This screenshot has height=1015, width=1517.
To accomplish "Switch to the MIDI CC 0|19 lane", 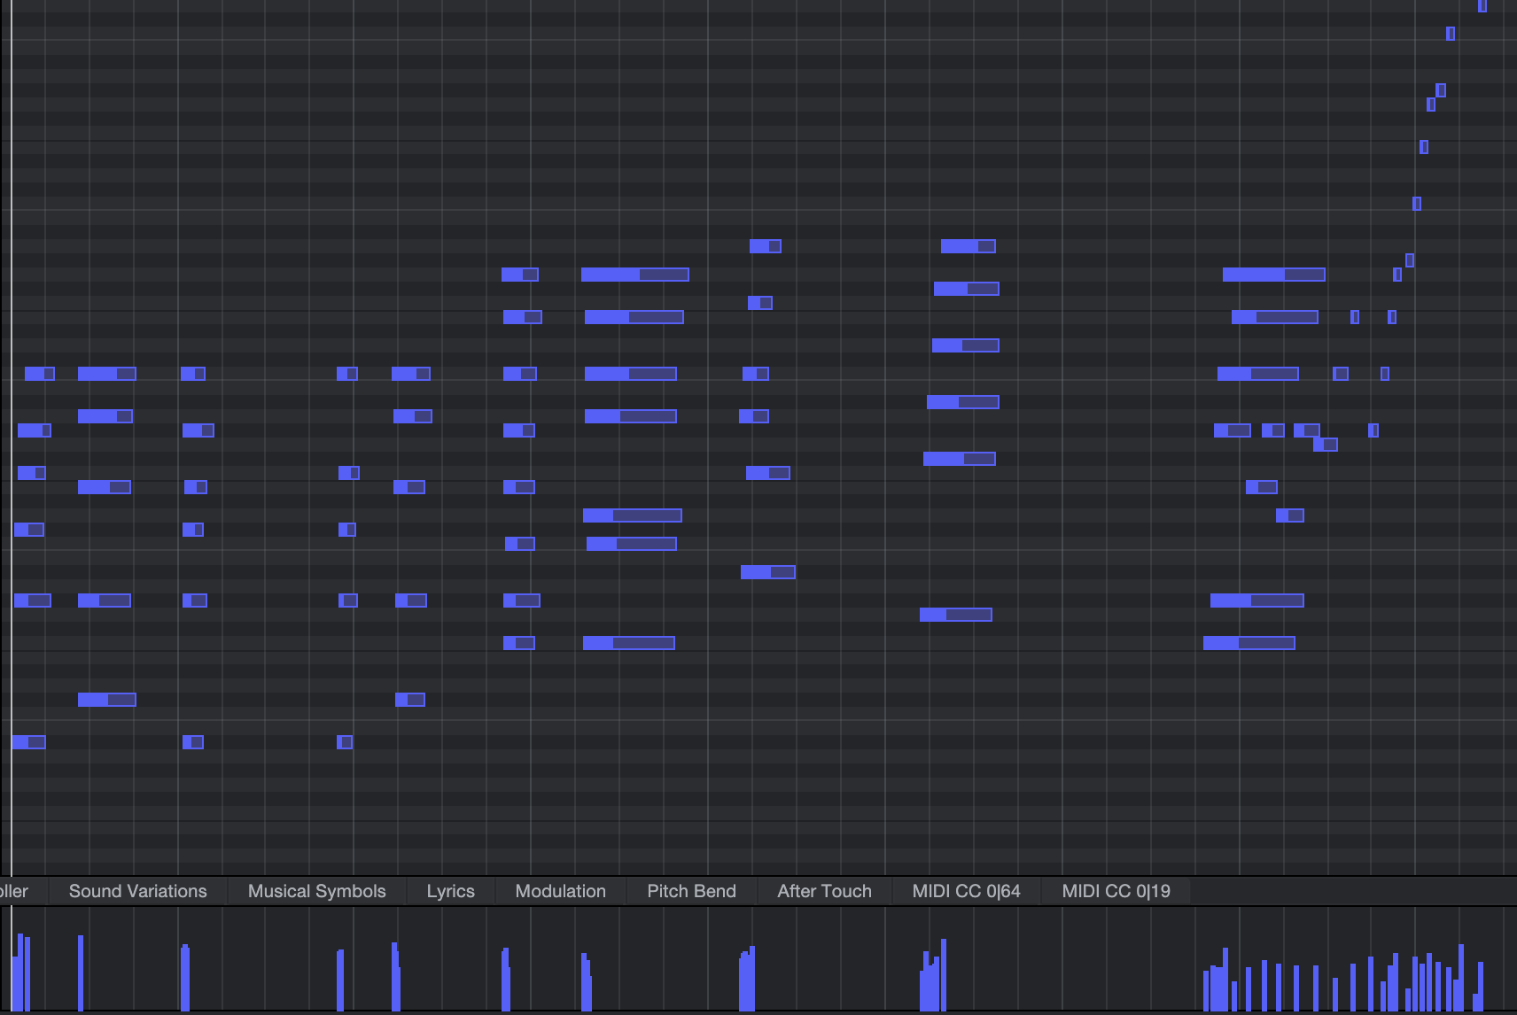I will click(x=1116, y=891).
